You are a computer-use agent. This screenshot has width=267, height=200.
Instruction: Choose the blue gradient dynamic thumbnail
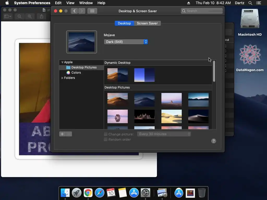click(144, 75)
